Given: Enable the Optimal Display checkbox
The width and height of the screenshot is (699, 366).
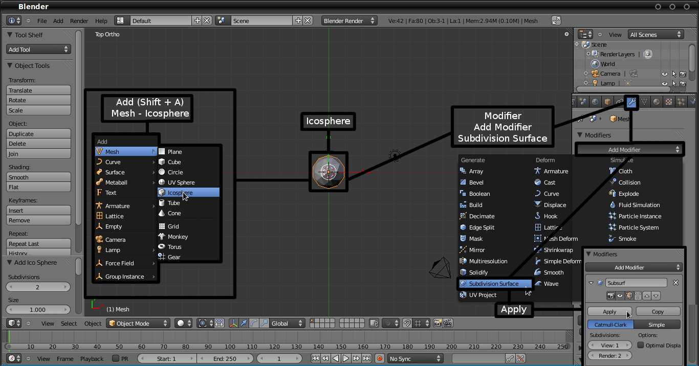Looking at the screenshot, I should click(641, 345).
